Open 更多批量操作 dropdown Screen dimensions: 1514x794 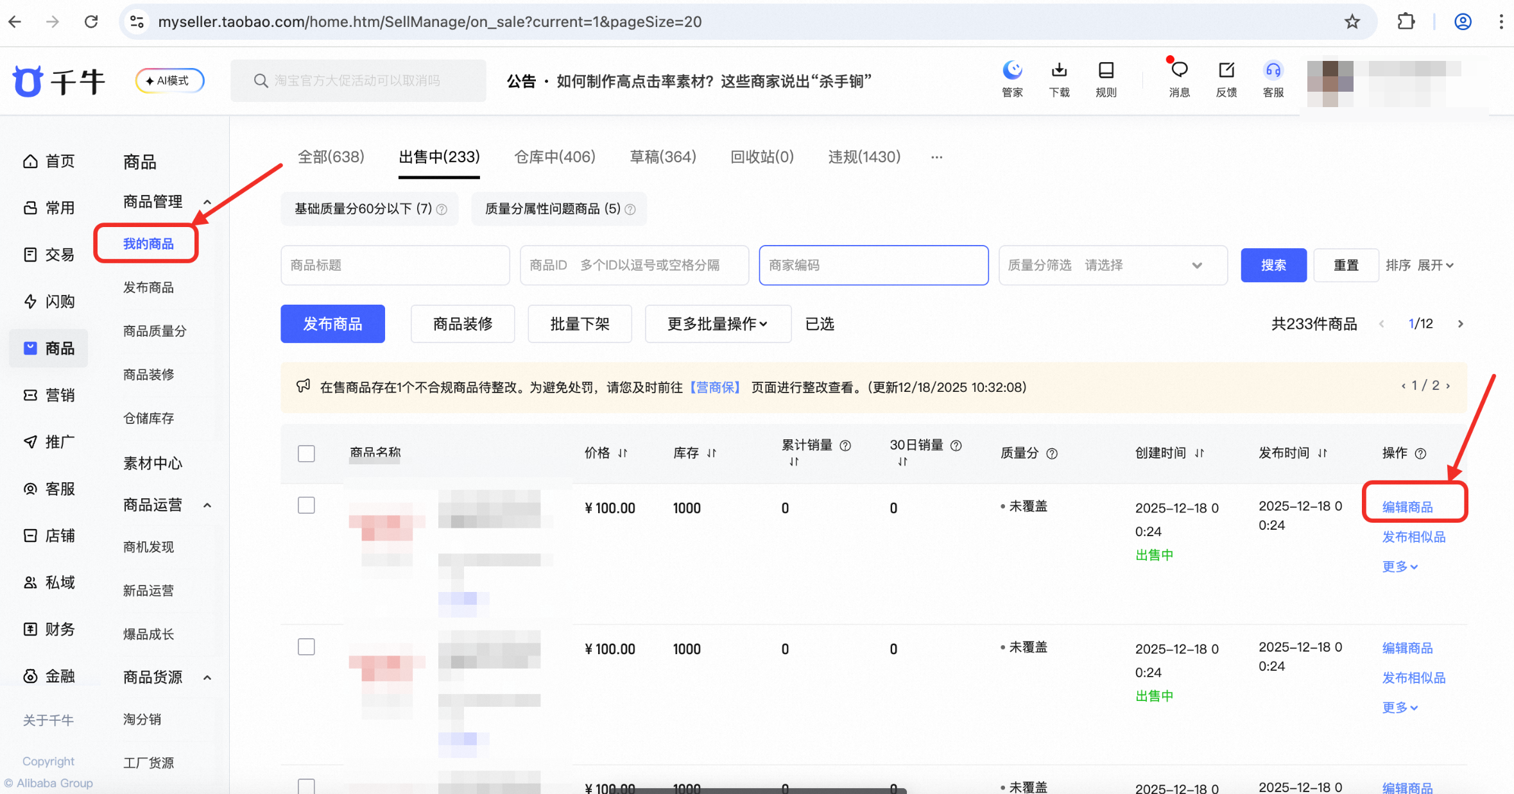pos(718,324)
